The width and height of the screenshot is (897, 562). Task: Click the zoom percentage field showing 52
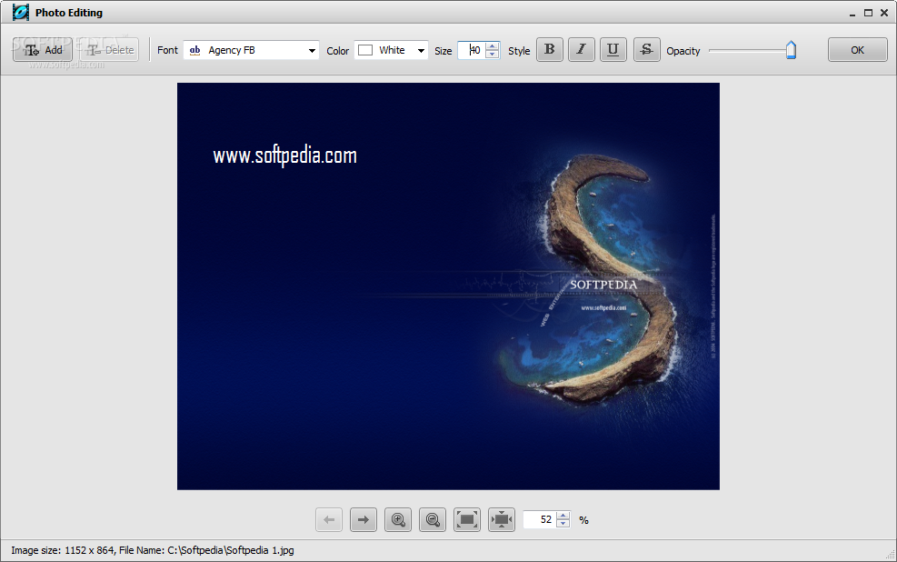click(540, 519)
